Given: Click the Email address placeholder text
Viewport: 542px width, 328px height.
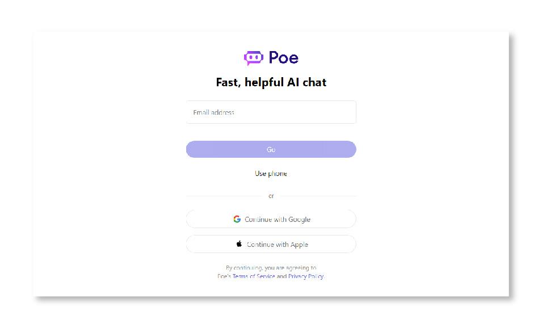Looking at the screenshot, I should (213, 112).
